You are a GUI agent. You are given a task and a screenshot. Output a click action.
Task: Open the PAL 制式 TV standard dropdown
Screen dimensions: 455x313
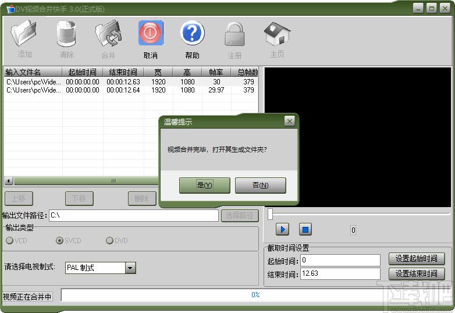(x=130, y=268)
